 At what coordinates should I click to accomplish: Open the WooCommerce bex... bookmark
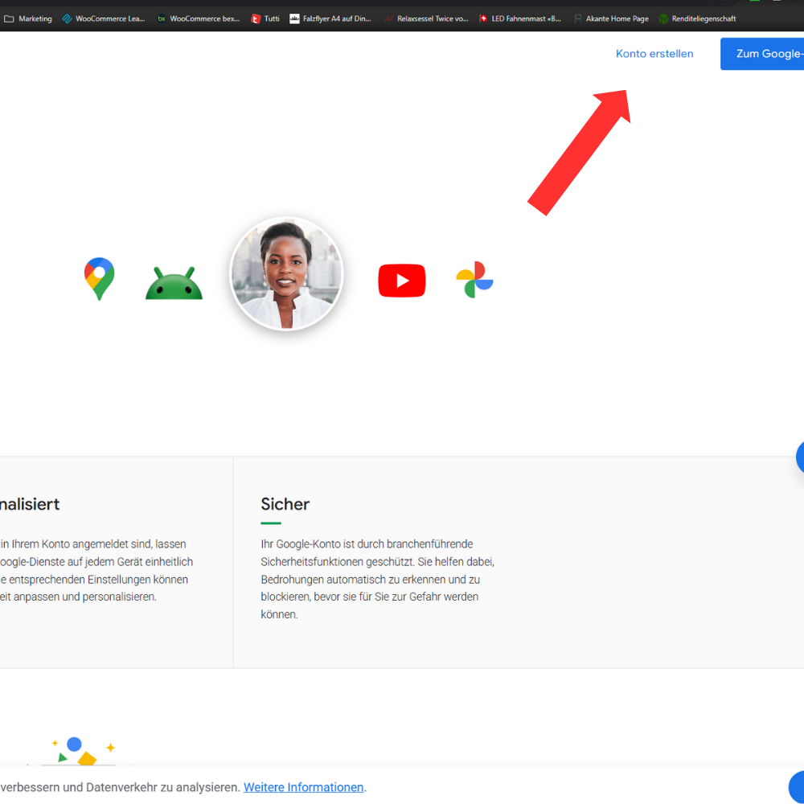199,18
